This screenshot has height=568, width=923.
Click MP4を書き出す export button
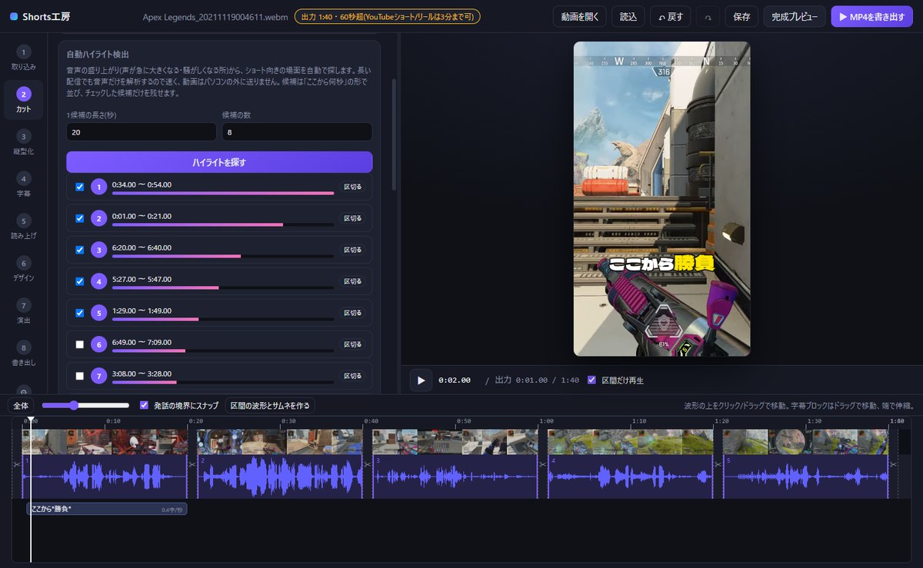(871, 16)
